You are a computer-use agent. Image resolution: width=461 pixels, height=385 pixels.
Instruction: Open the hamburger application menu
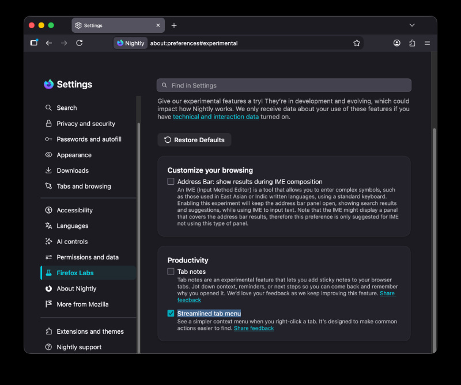click(427, 43)
